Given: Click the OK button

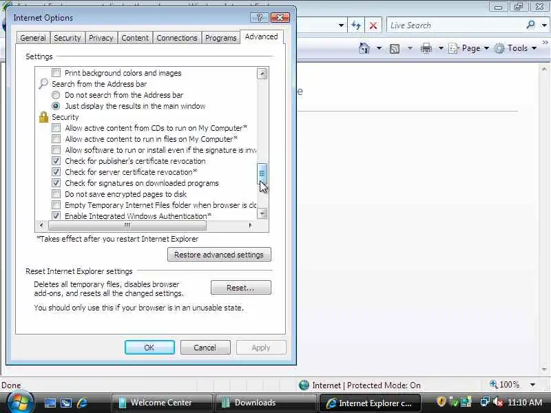Looking at the screenshot, I should coord(149,348).
